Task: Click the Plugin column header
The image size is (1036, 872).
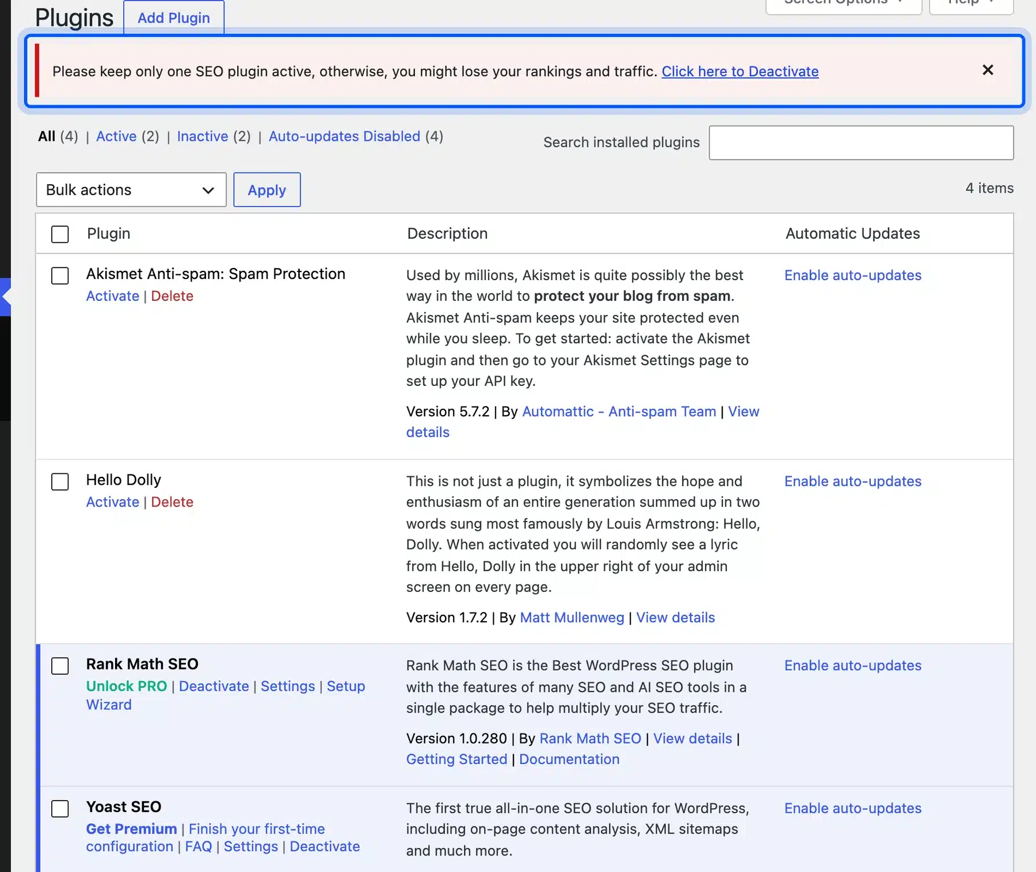Action: pos(109,234)
